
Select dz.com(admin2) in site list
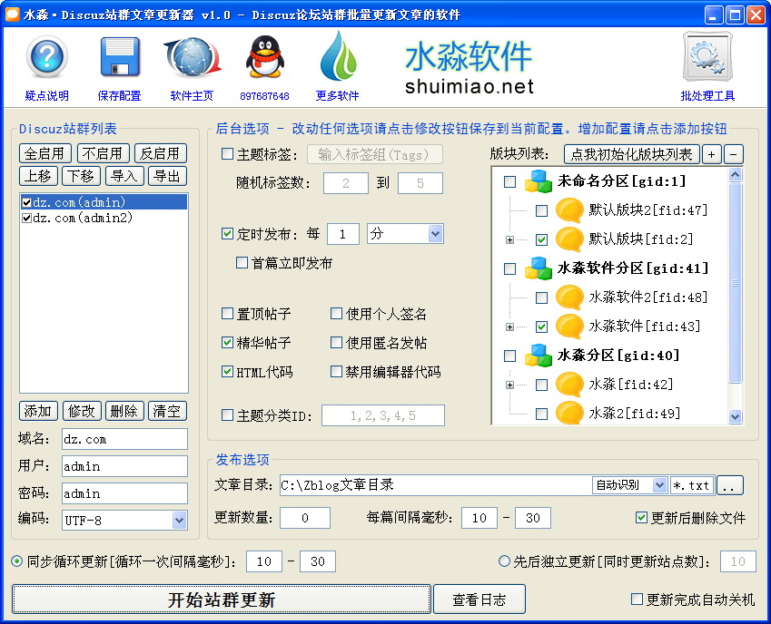83,218
